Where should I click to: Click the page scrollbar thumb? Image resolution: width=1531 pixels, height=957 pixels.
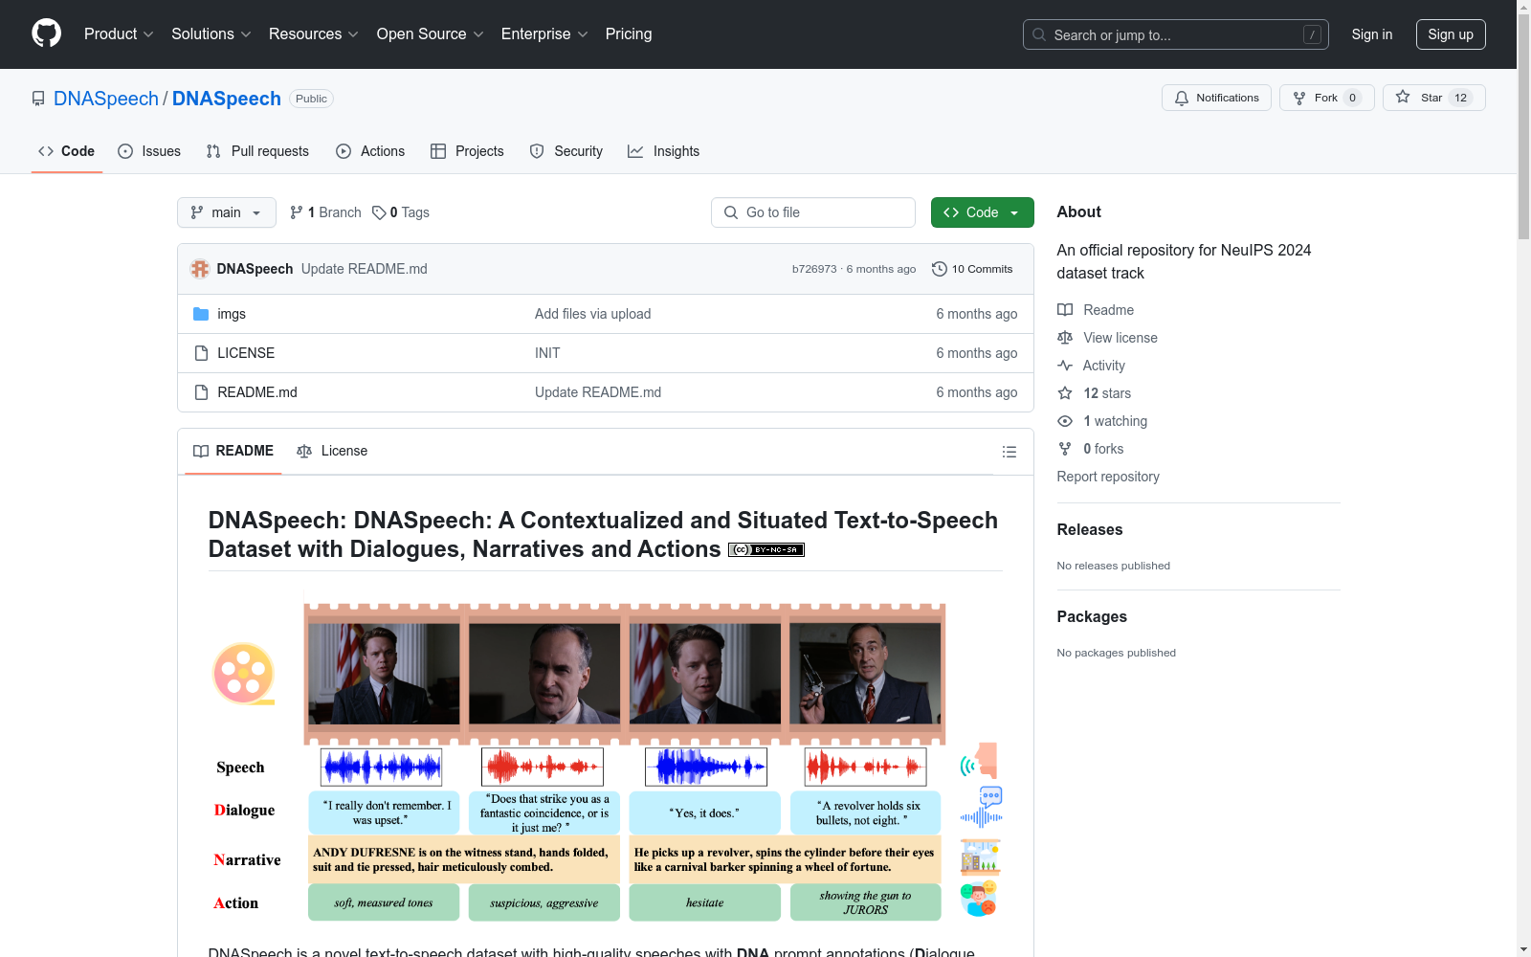(x=1524, y=124)
